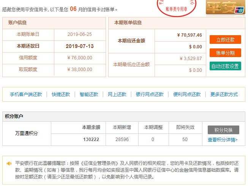Click the red 账单类专用章 stamp

tap(177, 8)
